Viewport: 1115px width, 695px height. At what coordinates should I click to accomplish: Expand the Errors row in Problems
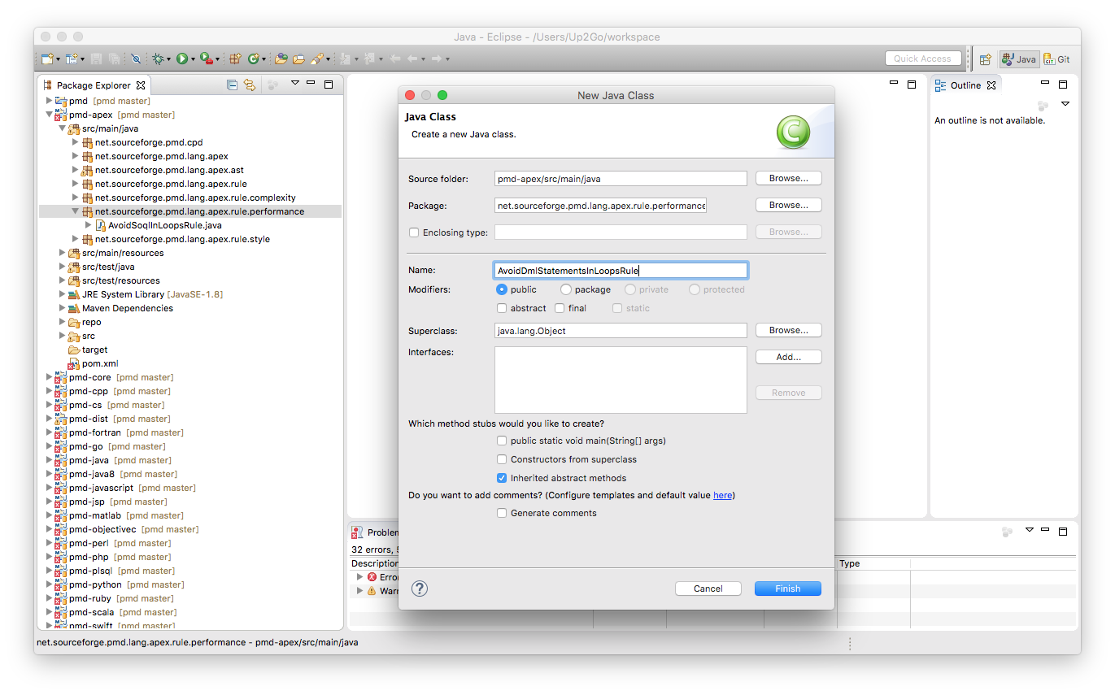point(360,577)
